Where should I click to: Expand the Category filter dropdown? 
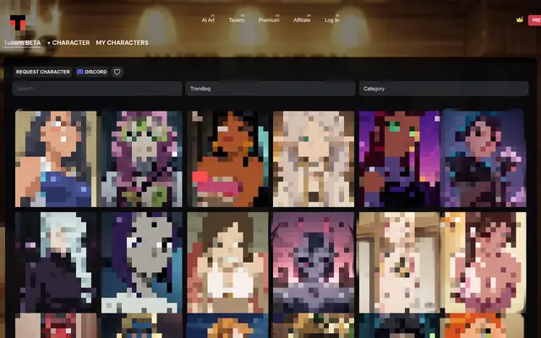445,88
